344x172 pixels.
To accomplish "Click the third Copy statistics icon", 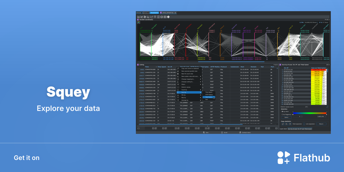I will [x=290, y=124].
